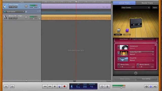Change the project key E maj
162x91 pixels.
click(78, 87)
